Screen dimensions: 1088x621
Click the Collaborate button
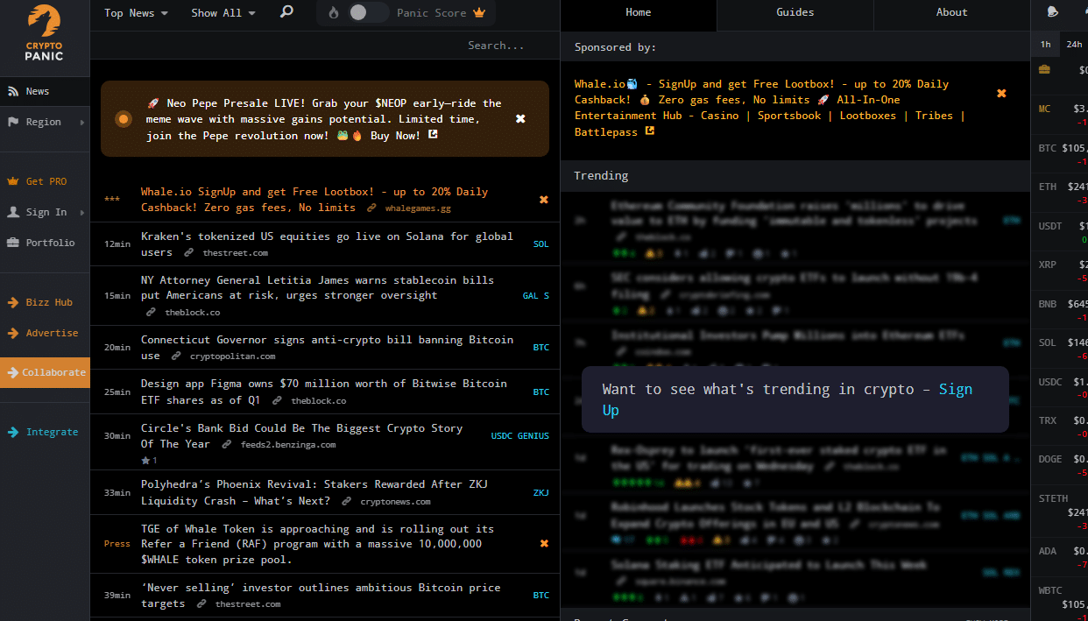coord(45,372)
